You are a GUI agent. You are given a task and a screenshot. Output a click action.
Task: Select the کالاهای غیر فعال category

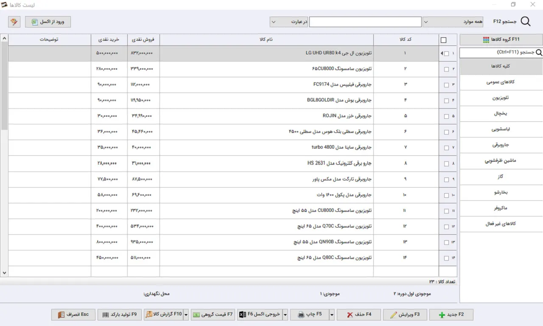point(501,224)
